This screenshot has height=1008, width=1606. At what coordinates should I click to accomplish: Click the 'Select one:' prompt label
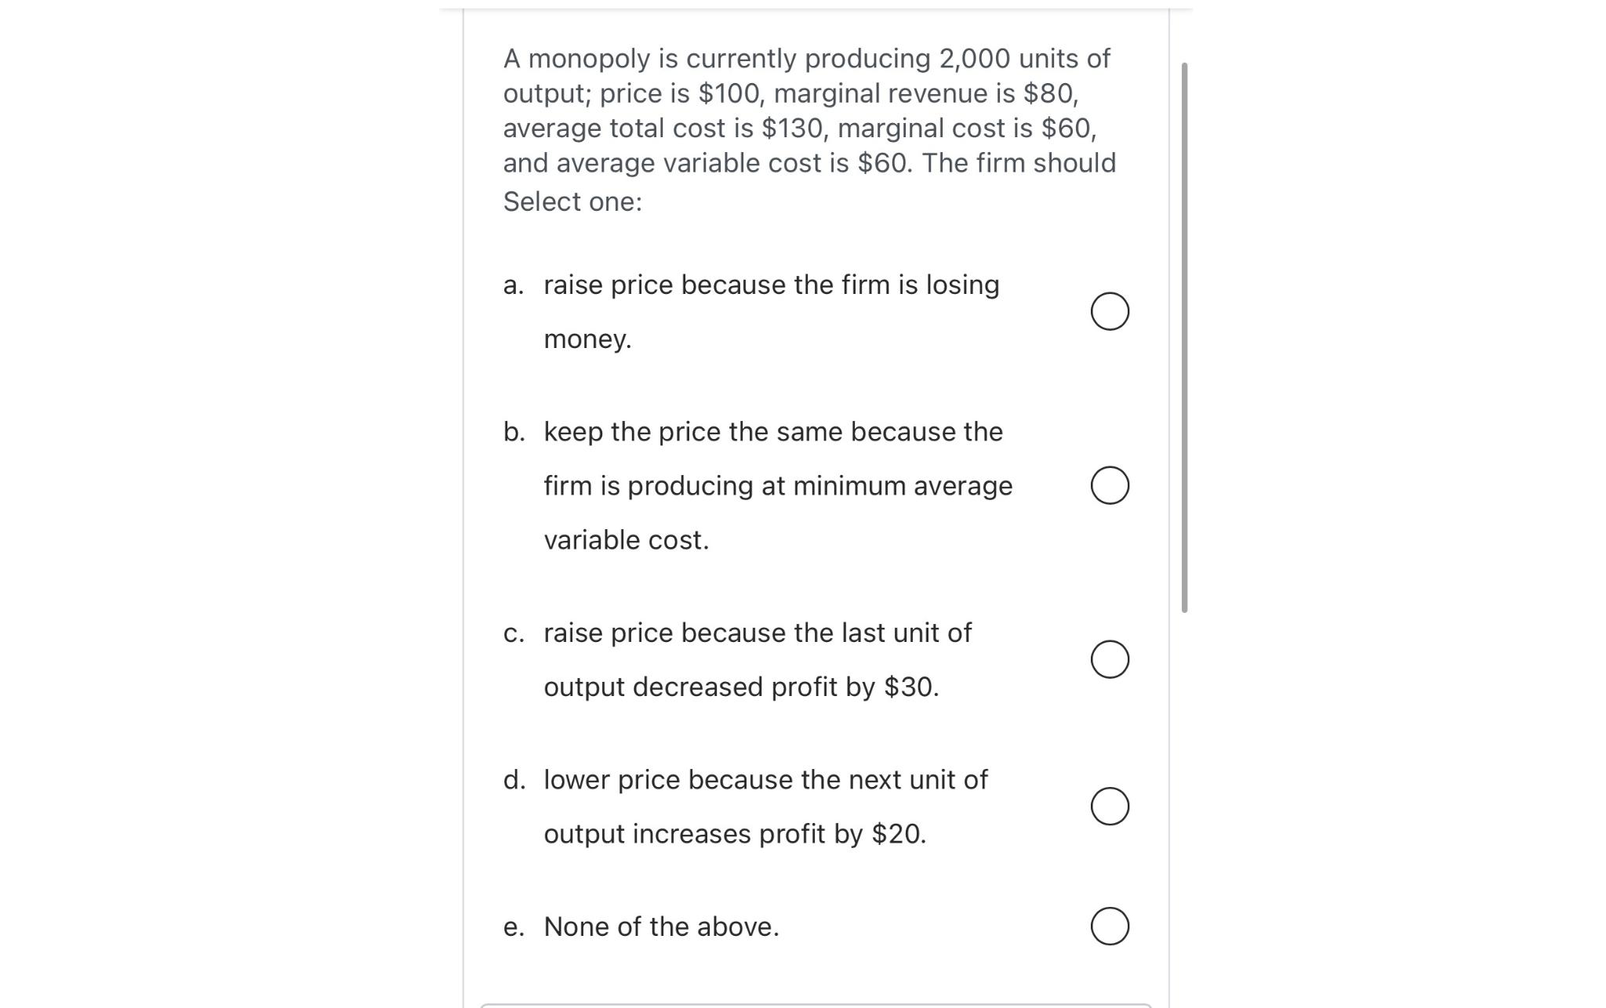572,202
